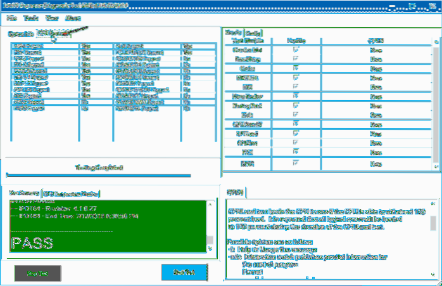Select the Config tab above the test module list
Screen dimensions: 442x286
pyautogui.click(x=253, y=33)
